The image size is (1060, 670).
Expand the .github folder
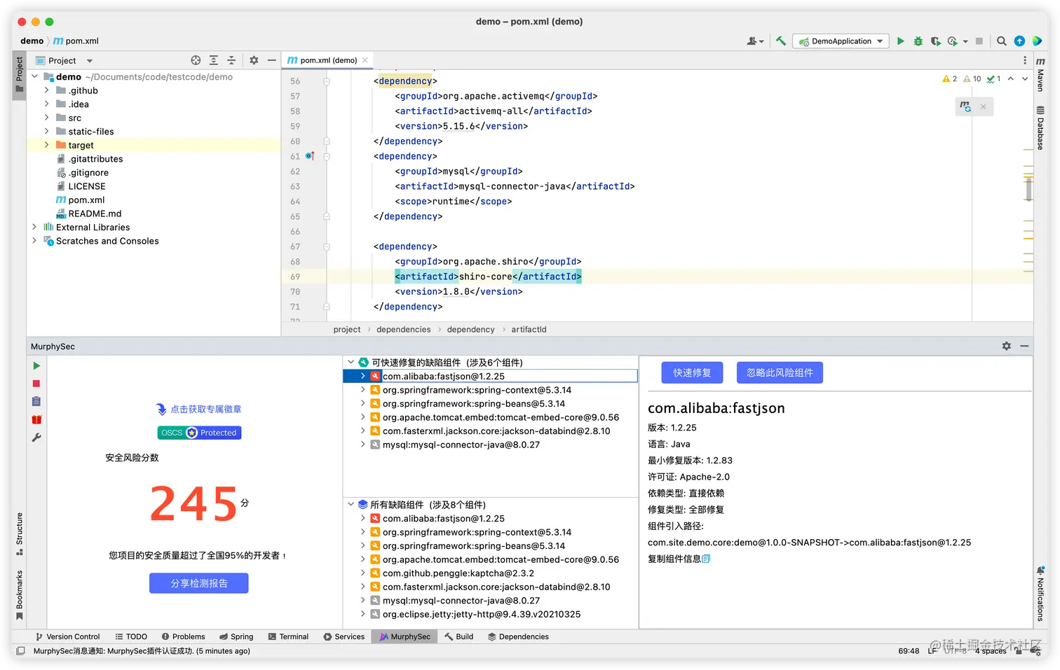point(46,90)
